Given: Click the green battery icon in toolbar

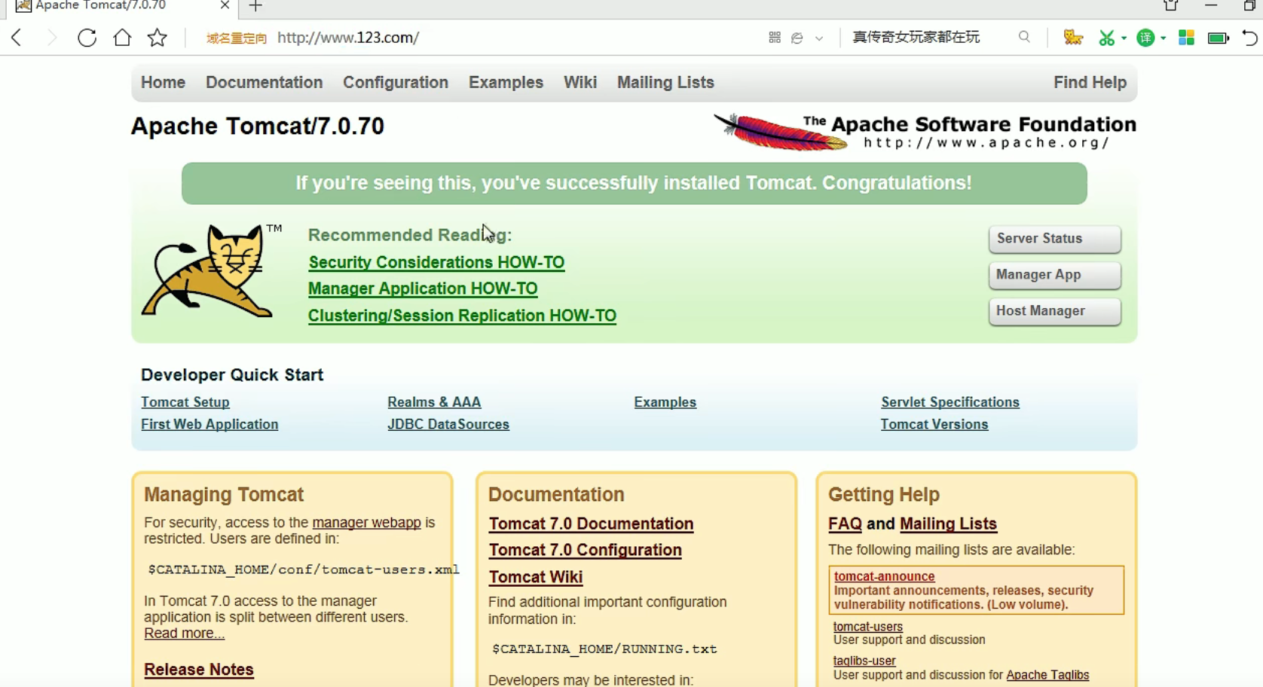Looking at the screenshot, I should coord(1219,38).
